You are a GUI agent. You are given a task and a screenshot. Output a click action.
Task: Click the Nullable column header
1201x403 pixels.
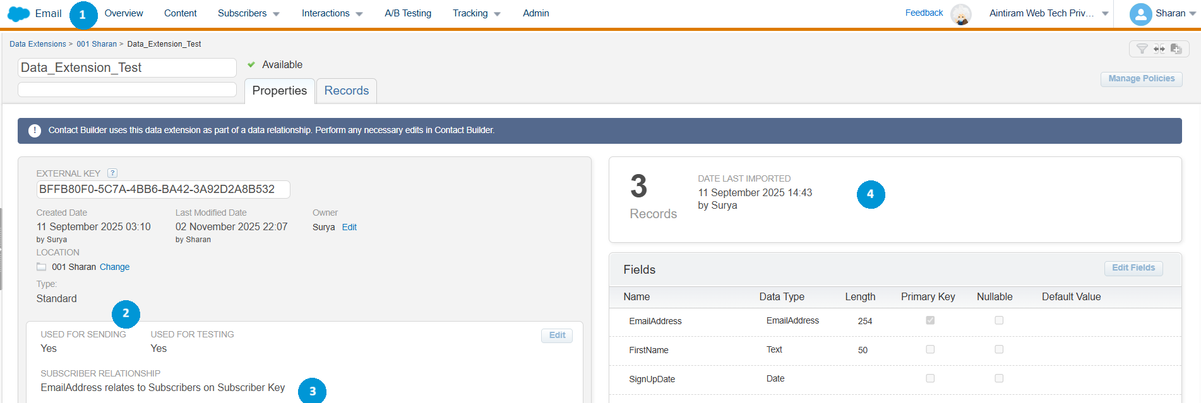pos(995,297)
